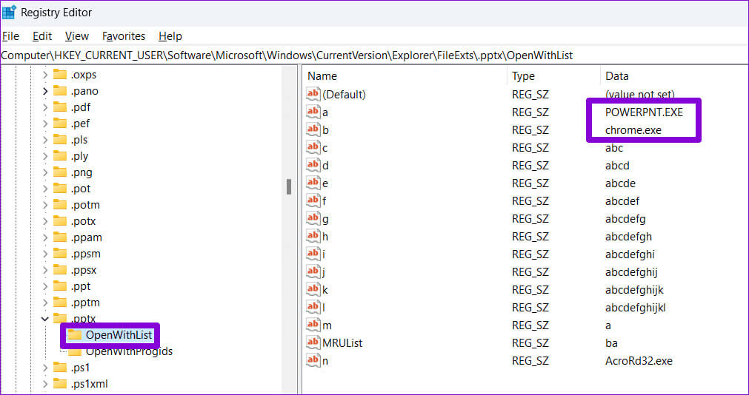Click the string icon for value a
The height and width of the screenshot is (395, 749).
[x=313, y=112]
